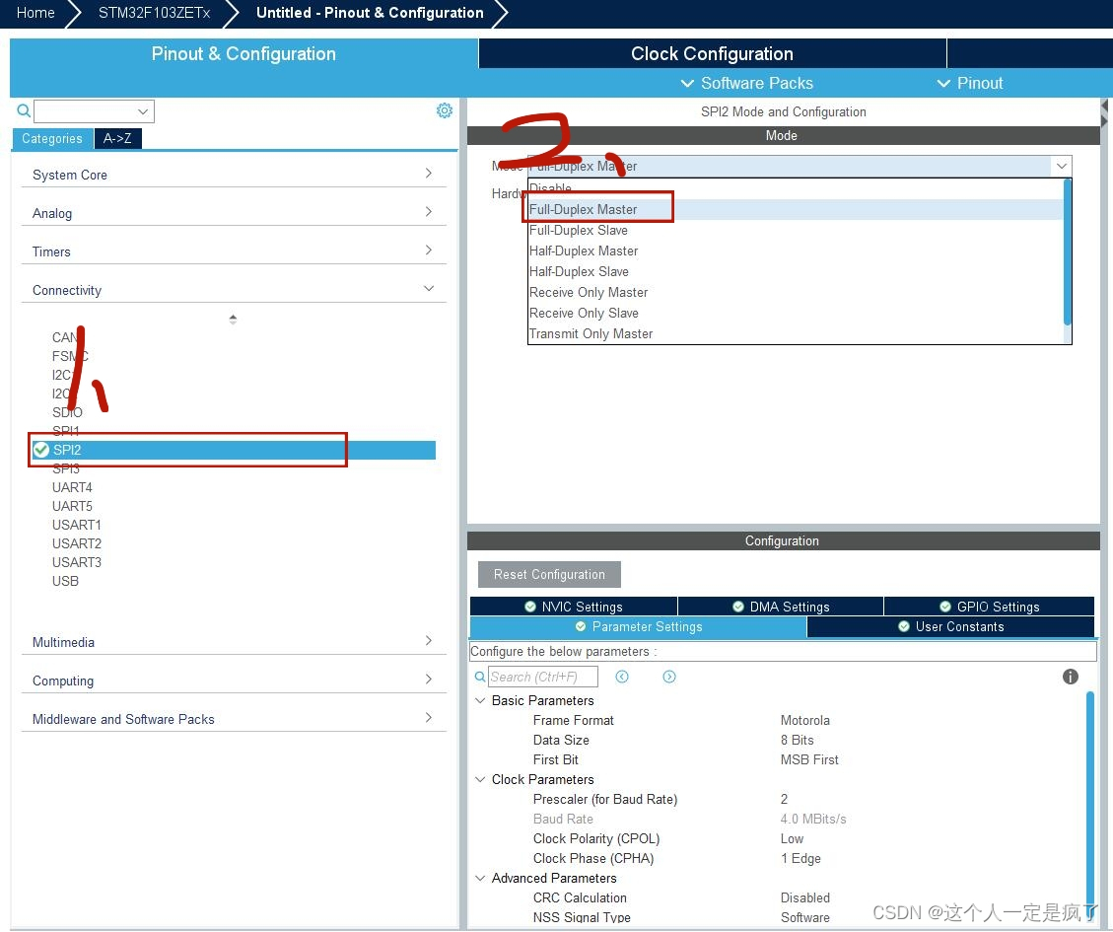The height and width of the screenshot is (932, 1113).
Task: Click Untitled - Pinout & Configuration breadcrumb
Action: coord(370,13)
